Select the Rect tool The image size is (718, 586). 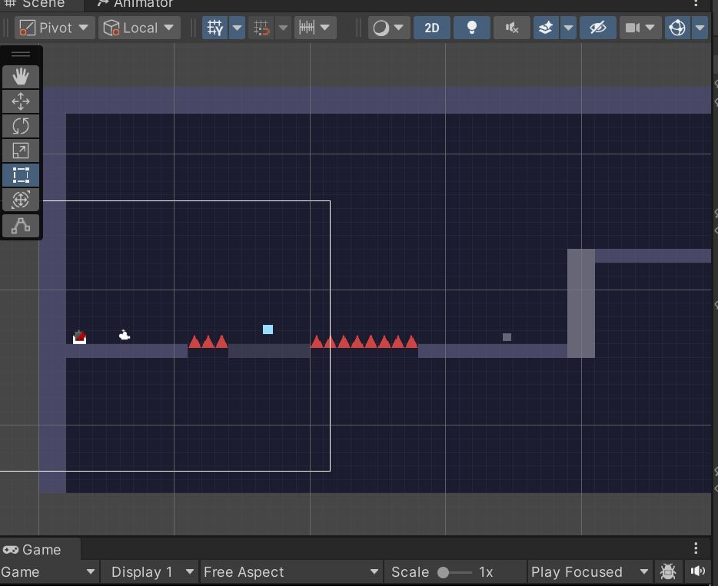(21, 175)
